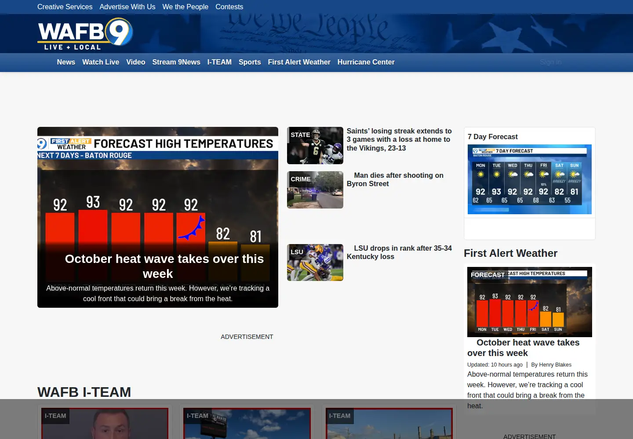Screen dimensions: 633x439
Task: Open the sidebar heat wave thumbnail with day labels
Action: coord(530,302)
